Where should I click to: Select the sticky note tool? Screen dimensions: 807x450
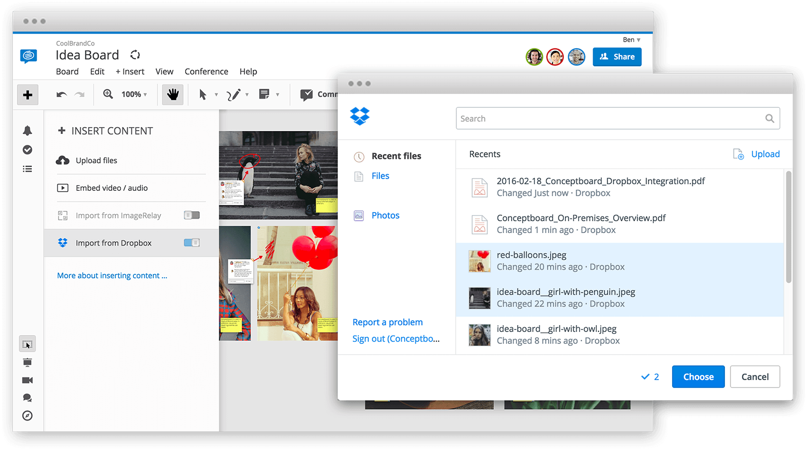(264, 94)
